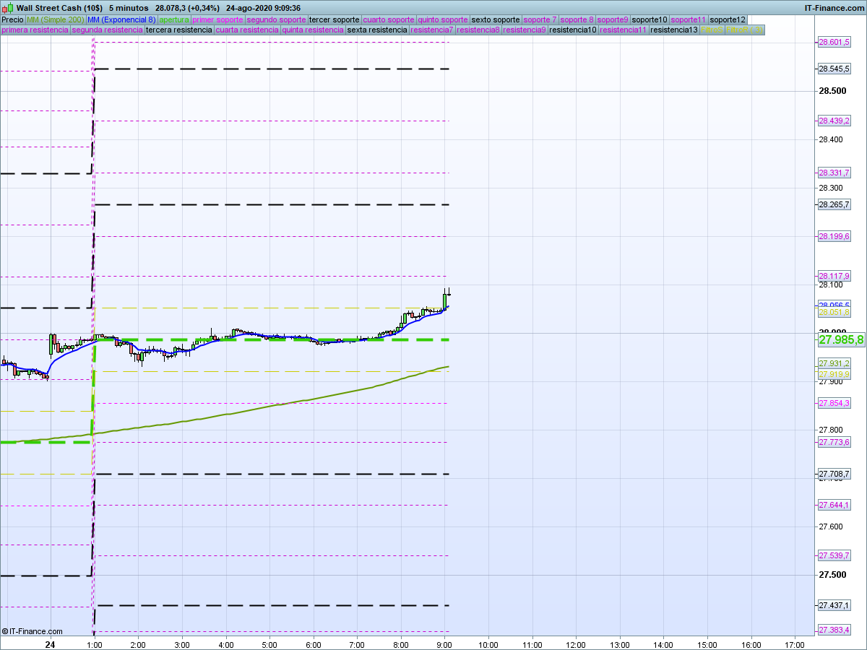Click the resistencia13 label

point(673,30)
